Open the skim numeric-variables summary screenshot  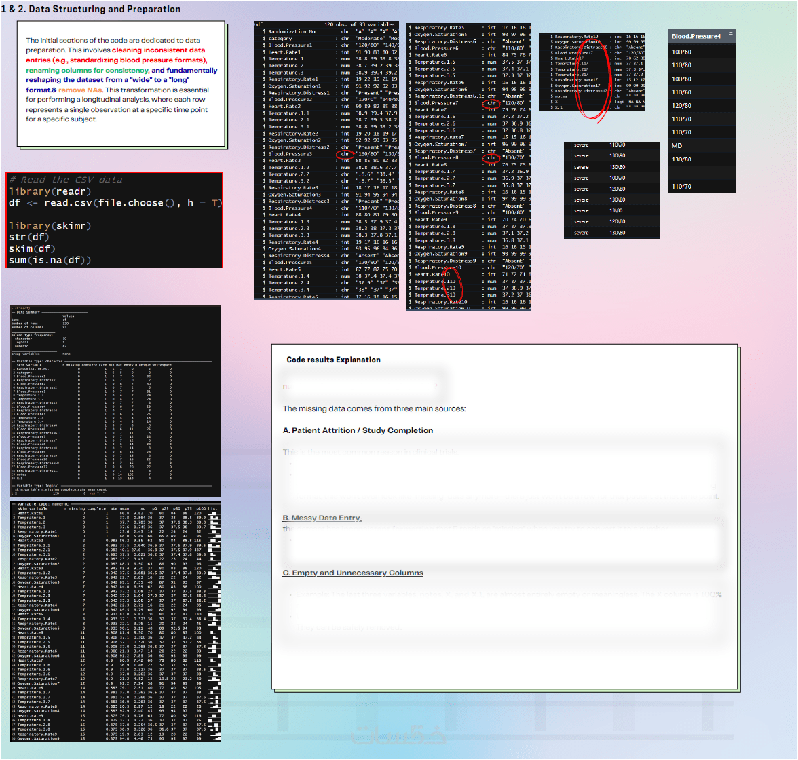[115, 621]
